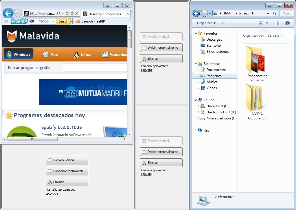Expand the Música tree node arrow
This screenshot has width=296, height=210.
click(x=198, y=82)
